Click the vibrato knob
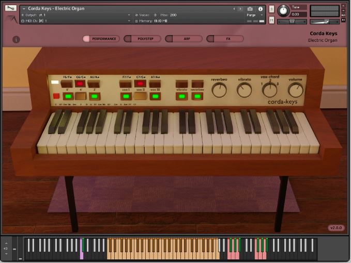Viewport: 351px width, 263px height. pyautogui.click(x=244, y=90)
